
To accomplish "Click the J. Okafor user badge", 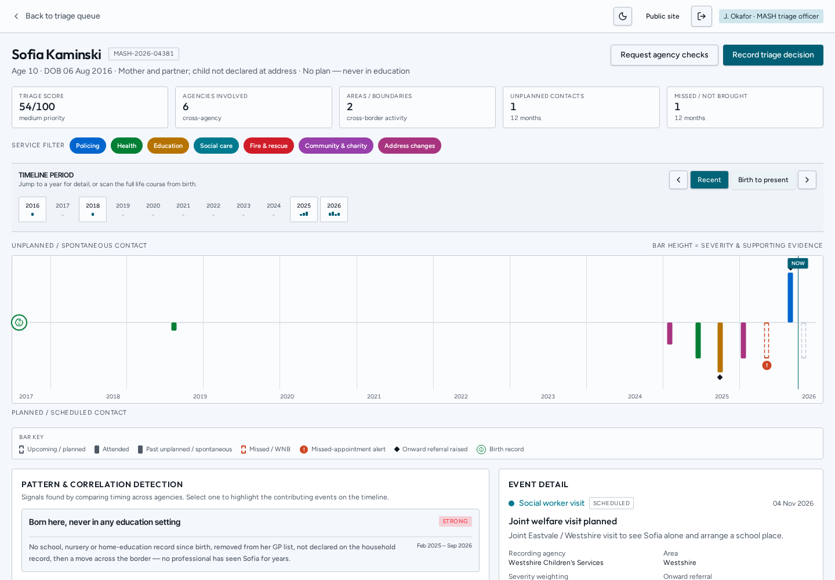I will pyautogui.click(x=771, y=16).
